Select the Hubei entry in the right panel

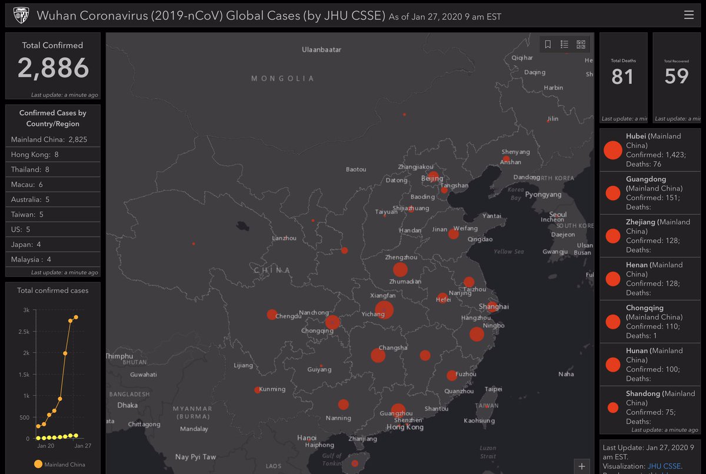click(x=650, y=151)
